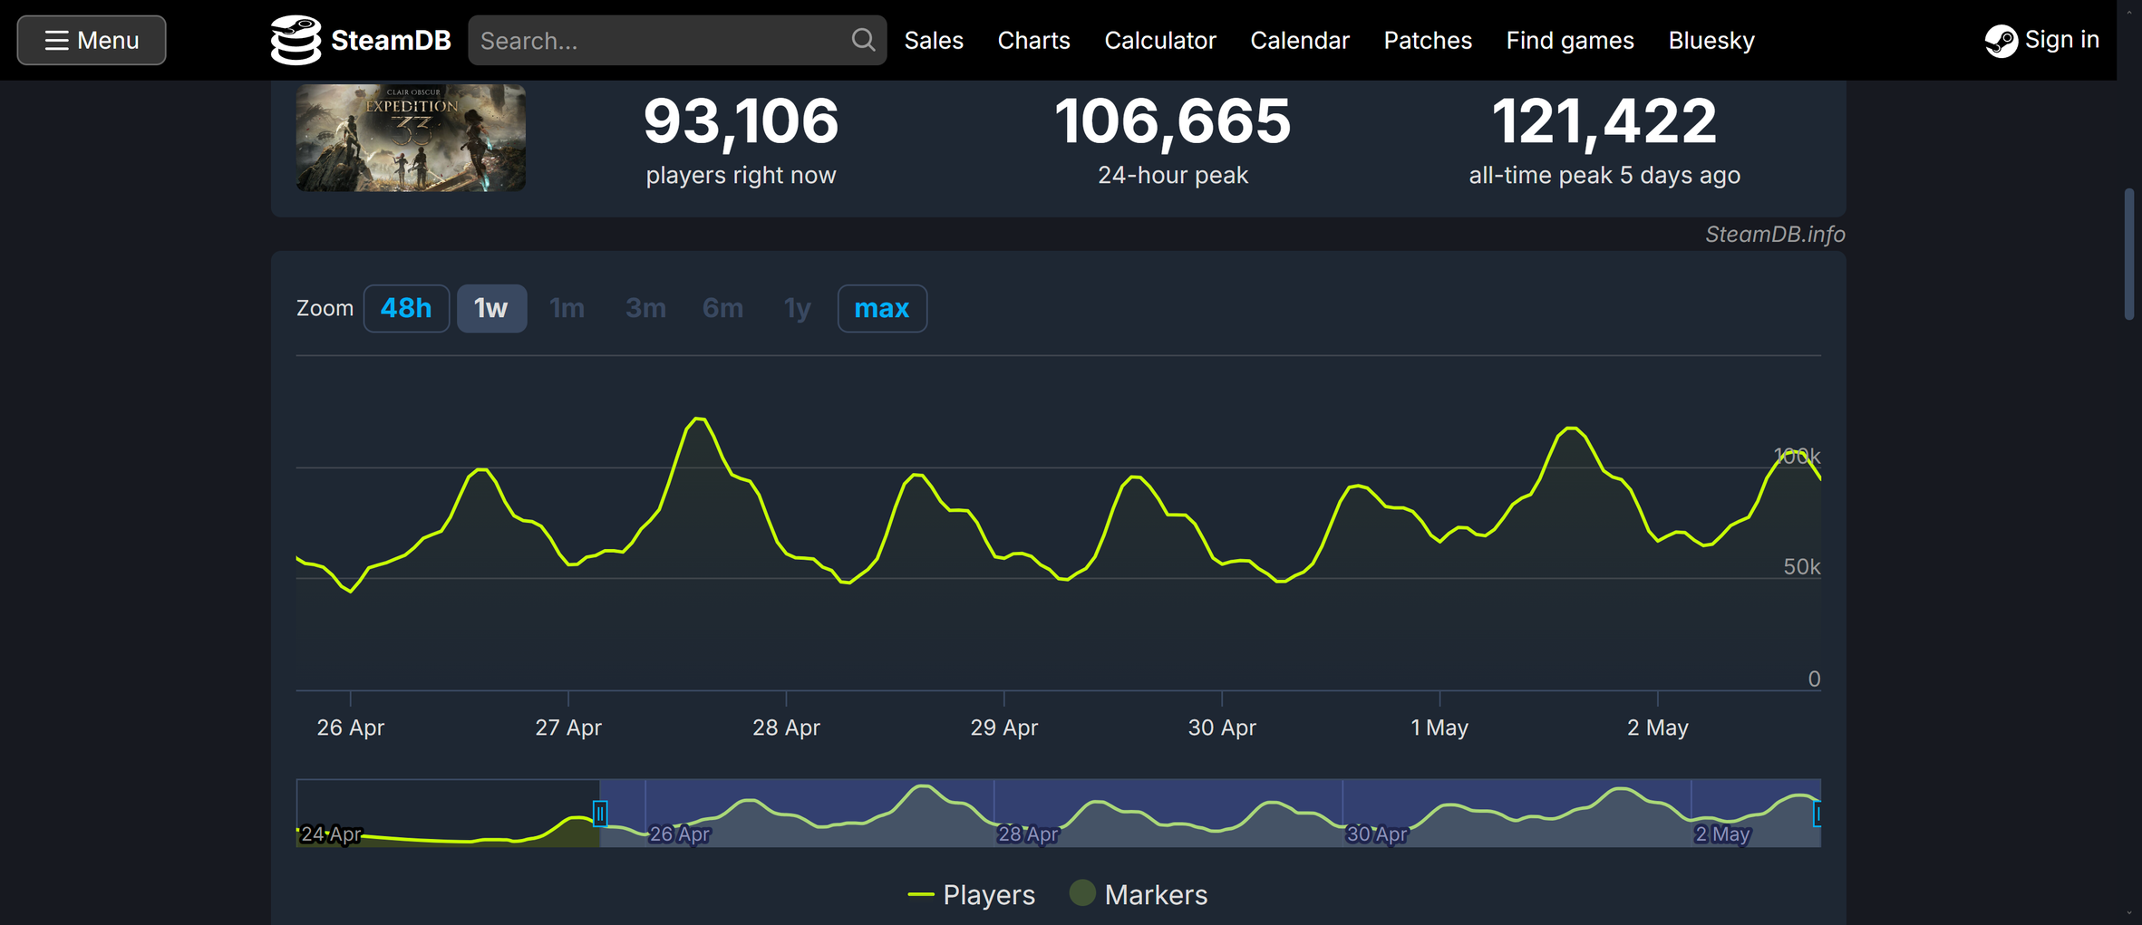Click the navigator's selected blue range

[x=1210, y=813]
